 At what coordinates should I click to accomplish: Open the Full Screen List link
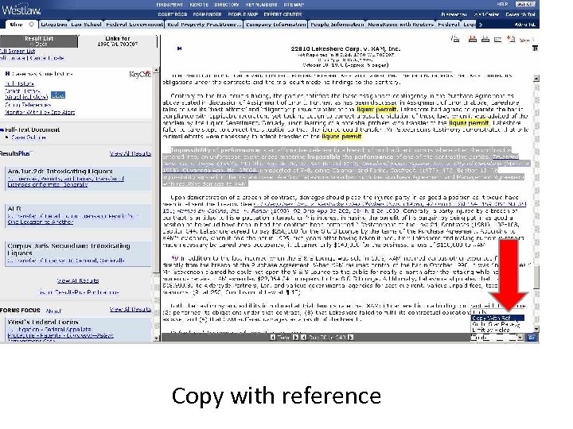[18, 51]
